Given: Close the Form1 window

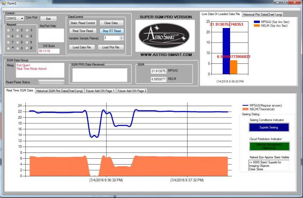Looking at the screenshot, I should tap(295, 2).
